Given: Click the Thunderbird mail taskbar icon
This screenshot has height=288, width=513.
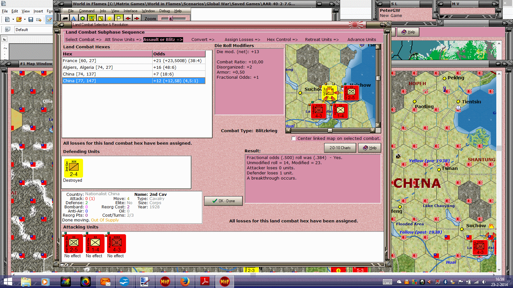Looking at the screenshot, I should click(105, 282).
